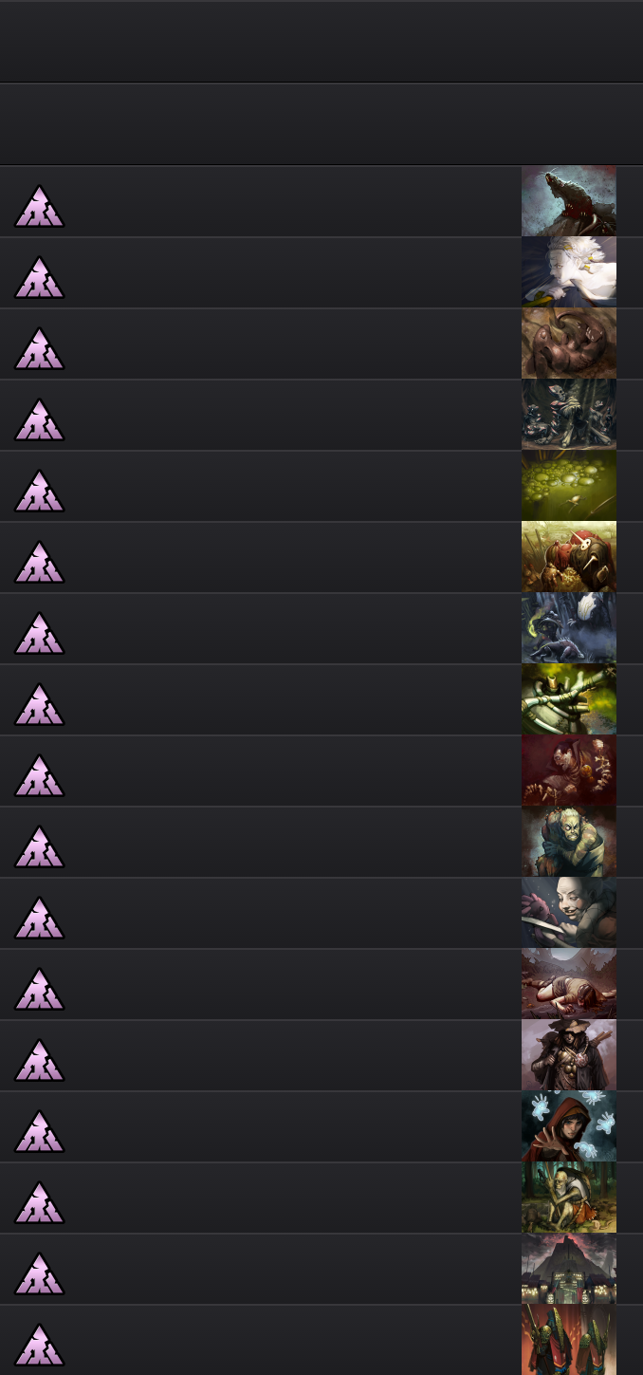Viewport: 643px width, 1375px height.
Task: Open the crimson zombie ghoul card thumbnail
Action: 569,771
